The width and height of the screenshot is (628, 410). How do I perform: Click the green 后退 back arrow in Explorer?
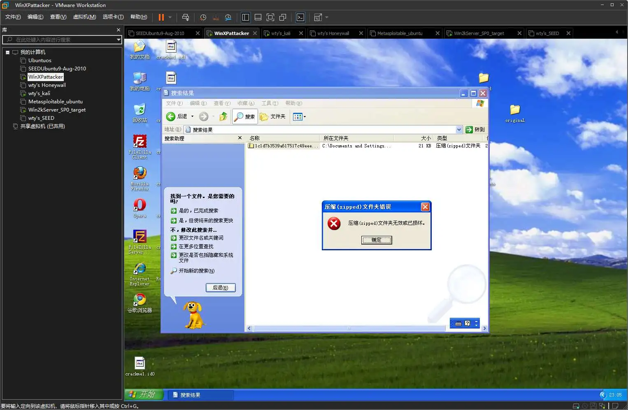[x=171, y=116]
